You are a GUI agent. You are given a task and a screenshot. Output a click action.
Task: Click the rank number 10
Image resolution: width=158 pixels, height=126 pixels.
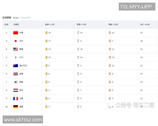6,107
